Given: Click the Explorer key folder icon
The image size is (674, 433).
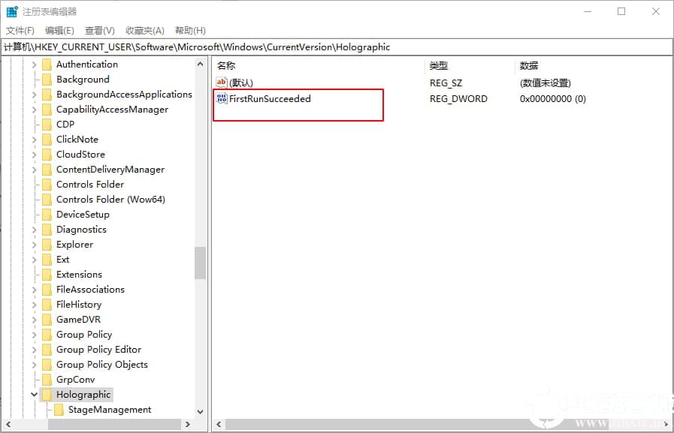Looking at the screenshot, I should [47, 244].
